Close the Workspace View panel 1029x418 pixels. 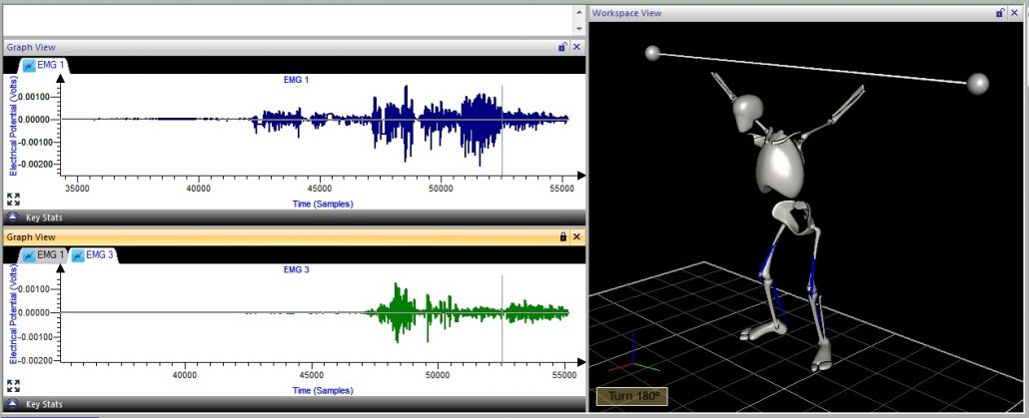pyautogui.click(x=1014, y=13)
